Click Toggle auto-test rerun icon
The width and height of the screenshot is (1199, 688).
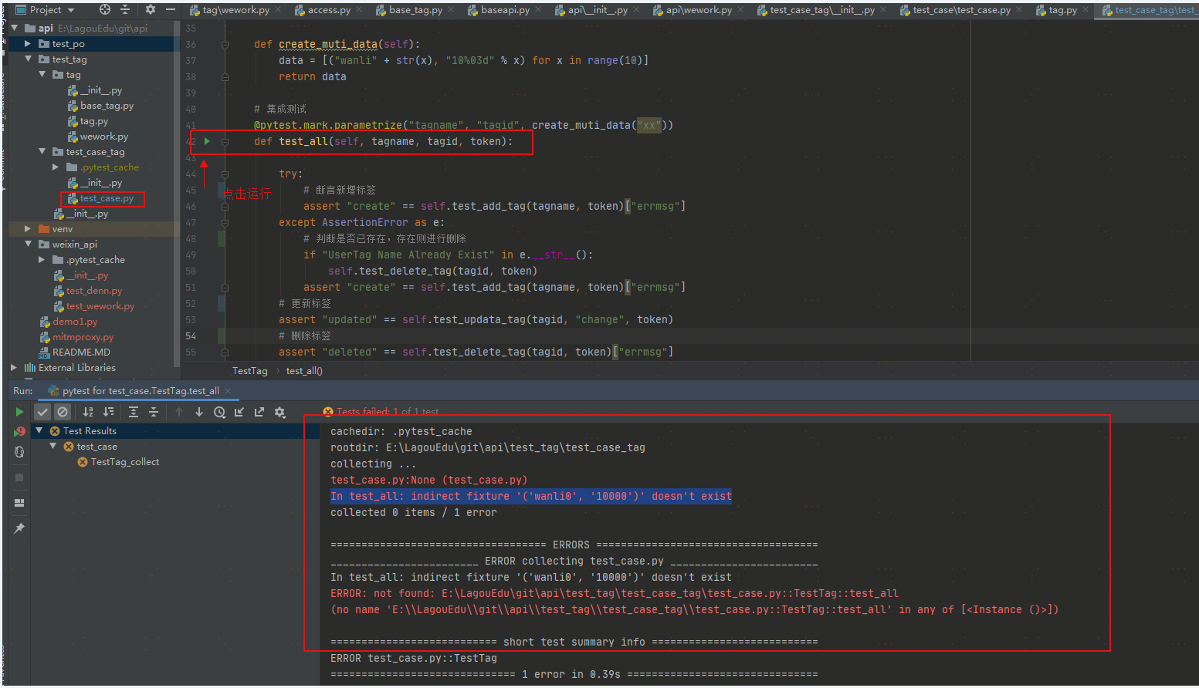19,453
